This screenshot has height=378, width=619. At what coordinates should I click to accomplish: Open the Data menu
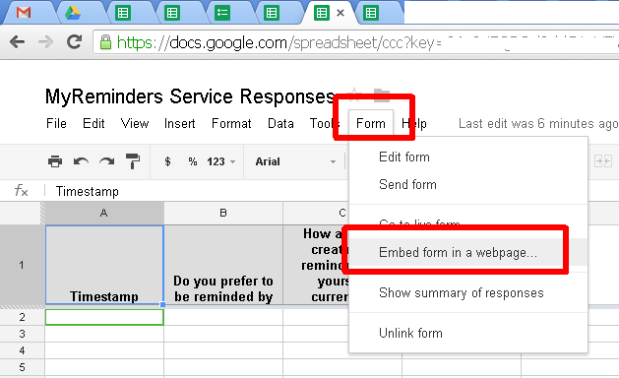pyautogui.click(x=280, y=124)
